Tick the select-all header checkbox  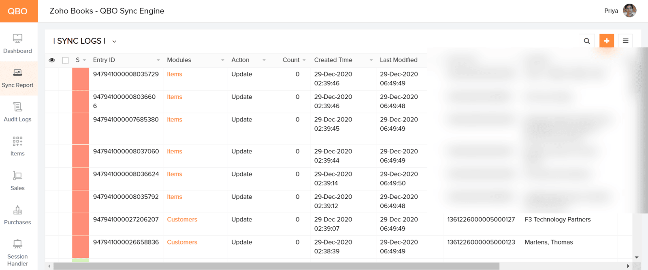pos(65,60)
